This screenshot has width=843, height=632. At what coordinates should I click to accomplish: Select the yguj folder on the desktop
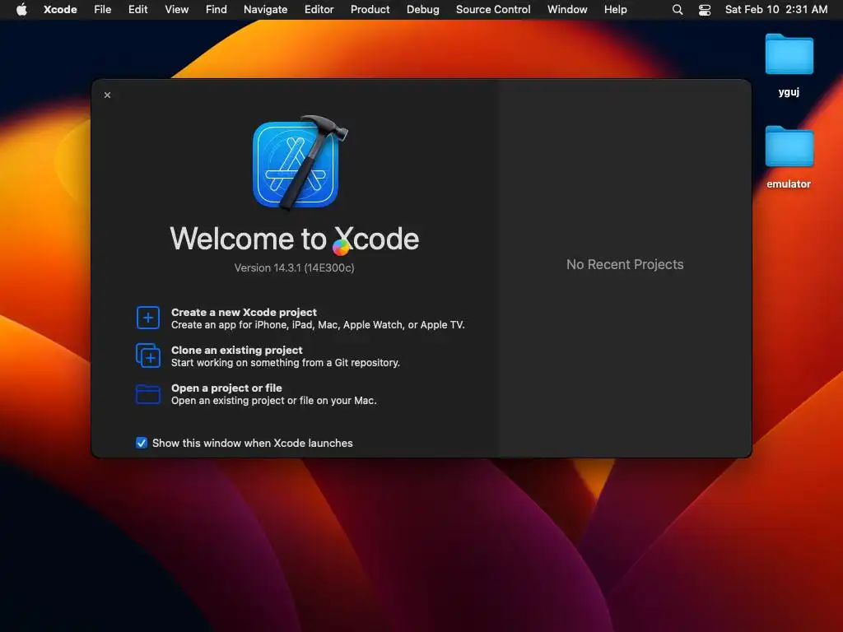[789, 64]
